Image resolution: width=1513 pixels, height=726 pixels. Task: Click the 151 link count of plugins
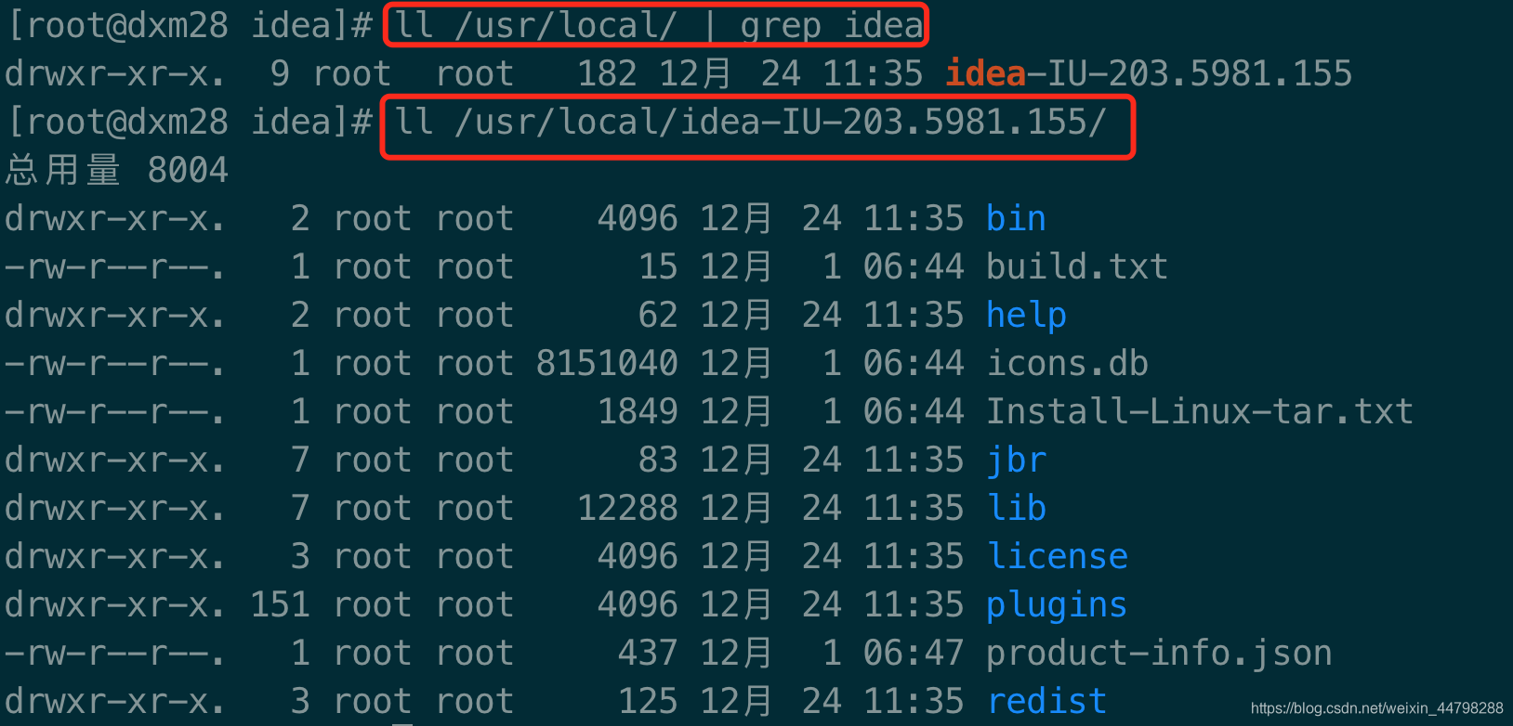coord(280,605)
